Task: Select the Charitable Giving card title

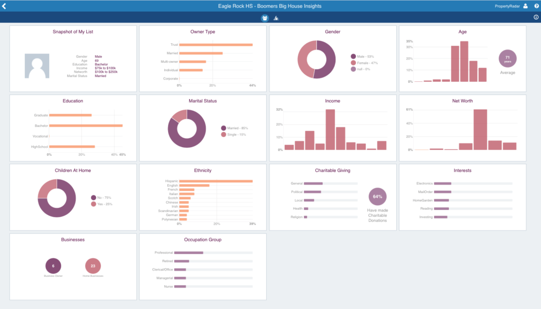Action: point(333,170)
